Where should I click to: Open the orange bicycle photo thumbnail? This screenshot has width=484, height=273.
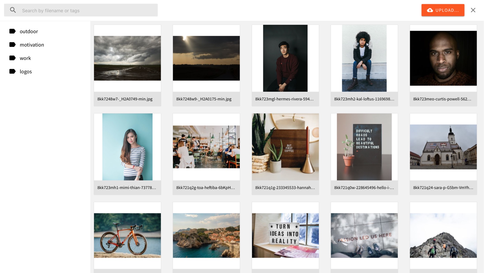coord(127,235)
